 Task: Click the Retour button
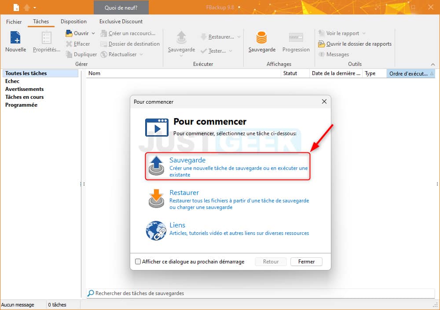[x=271, y=262]
